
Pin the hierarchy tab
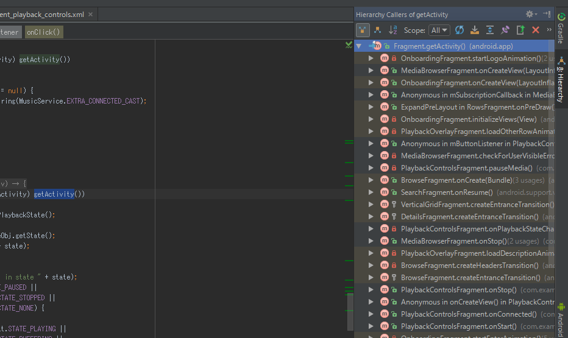coord(505,30)
